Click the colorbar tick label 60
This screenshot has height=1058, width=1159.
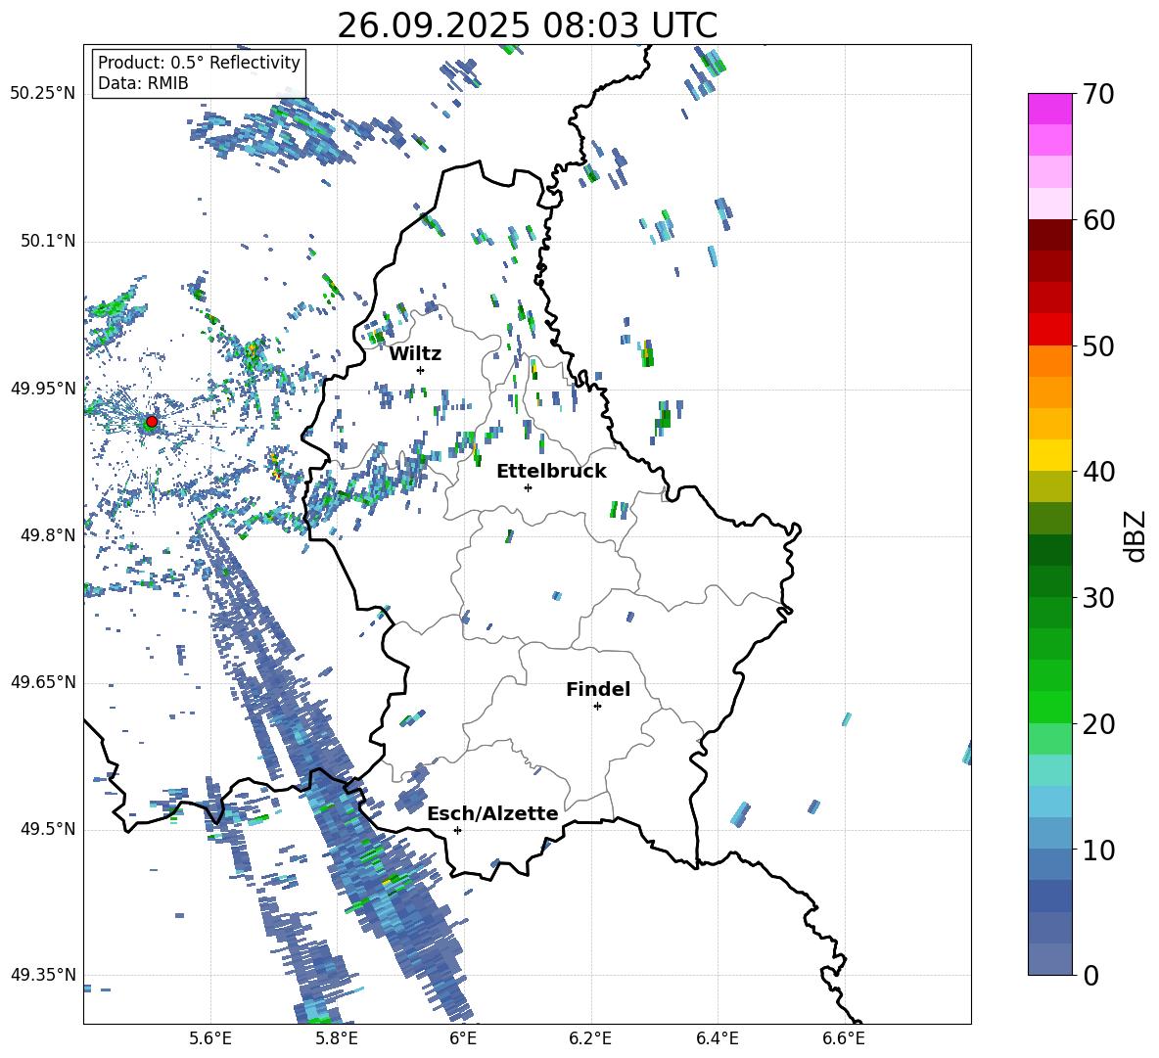click(1097, 220)
